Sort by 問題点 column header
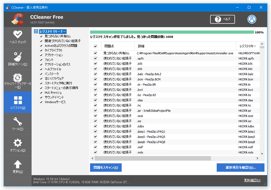Viewport: 271px width, 190px height. point(118,46)
